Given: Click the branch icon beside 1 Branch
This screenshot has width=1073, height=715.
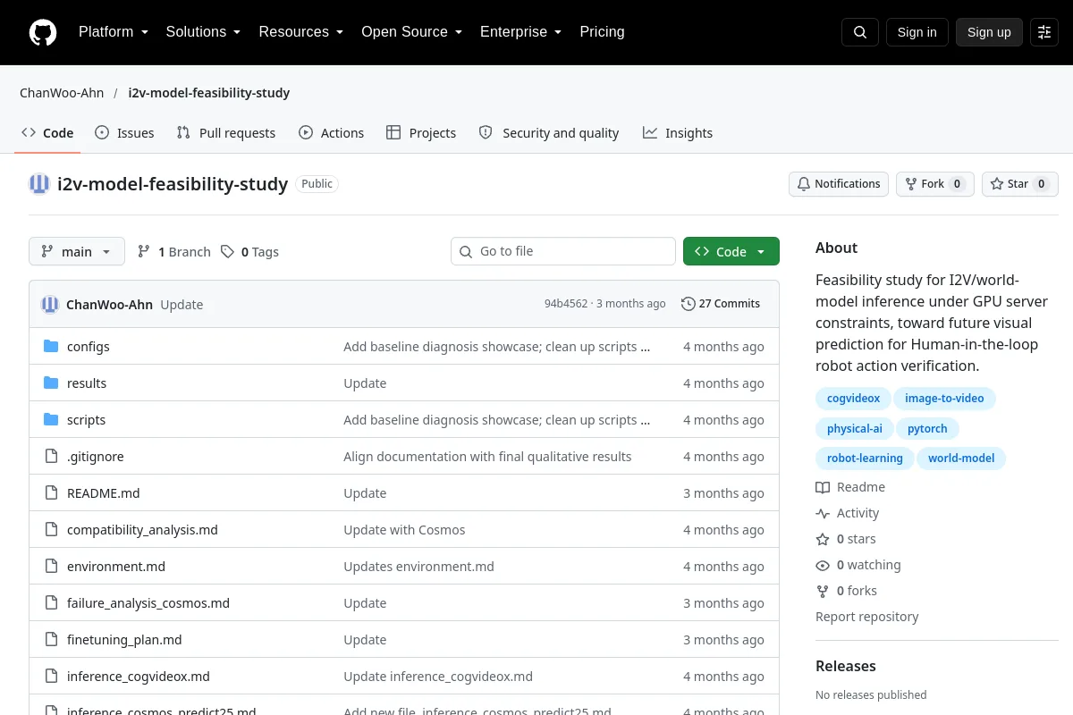Looking at the screenshot, I should [144, 252].
